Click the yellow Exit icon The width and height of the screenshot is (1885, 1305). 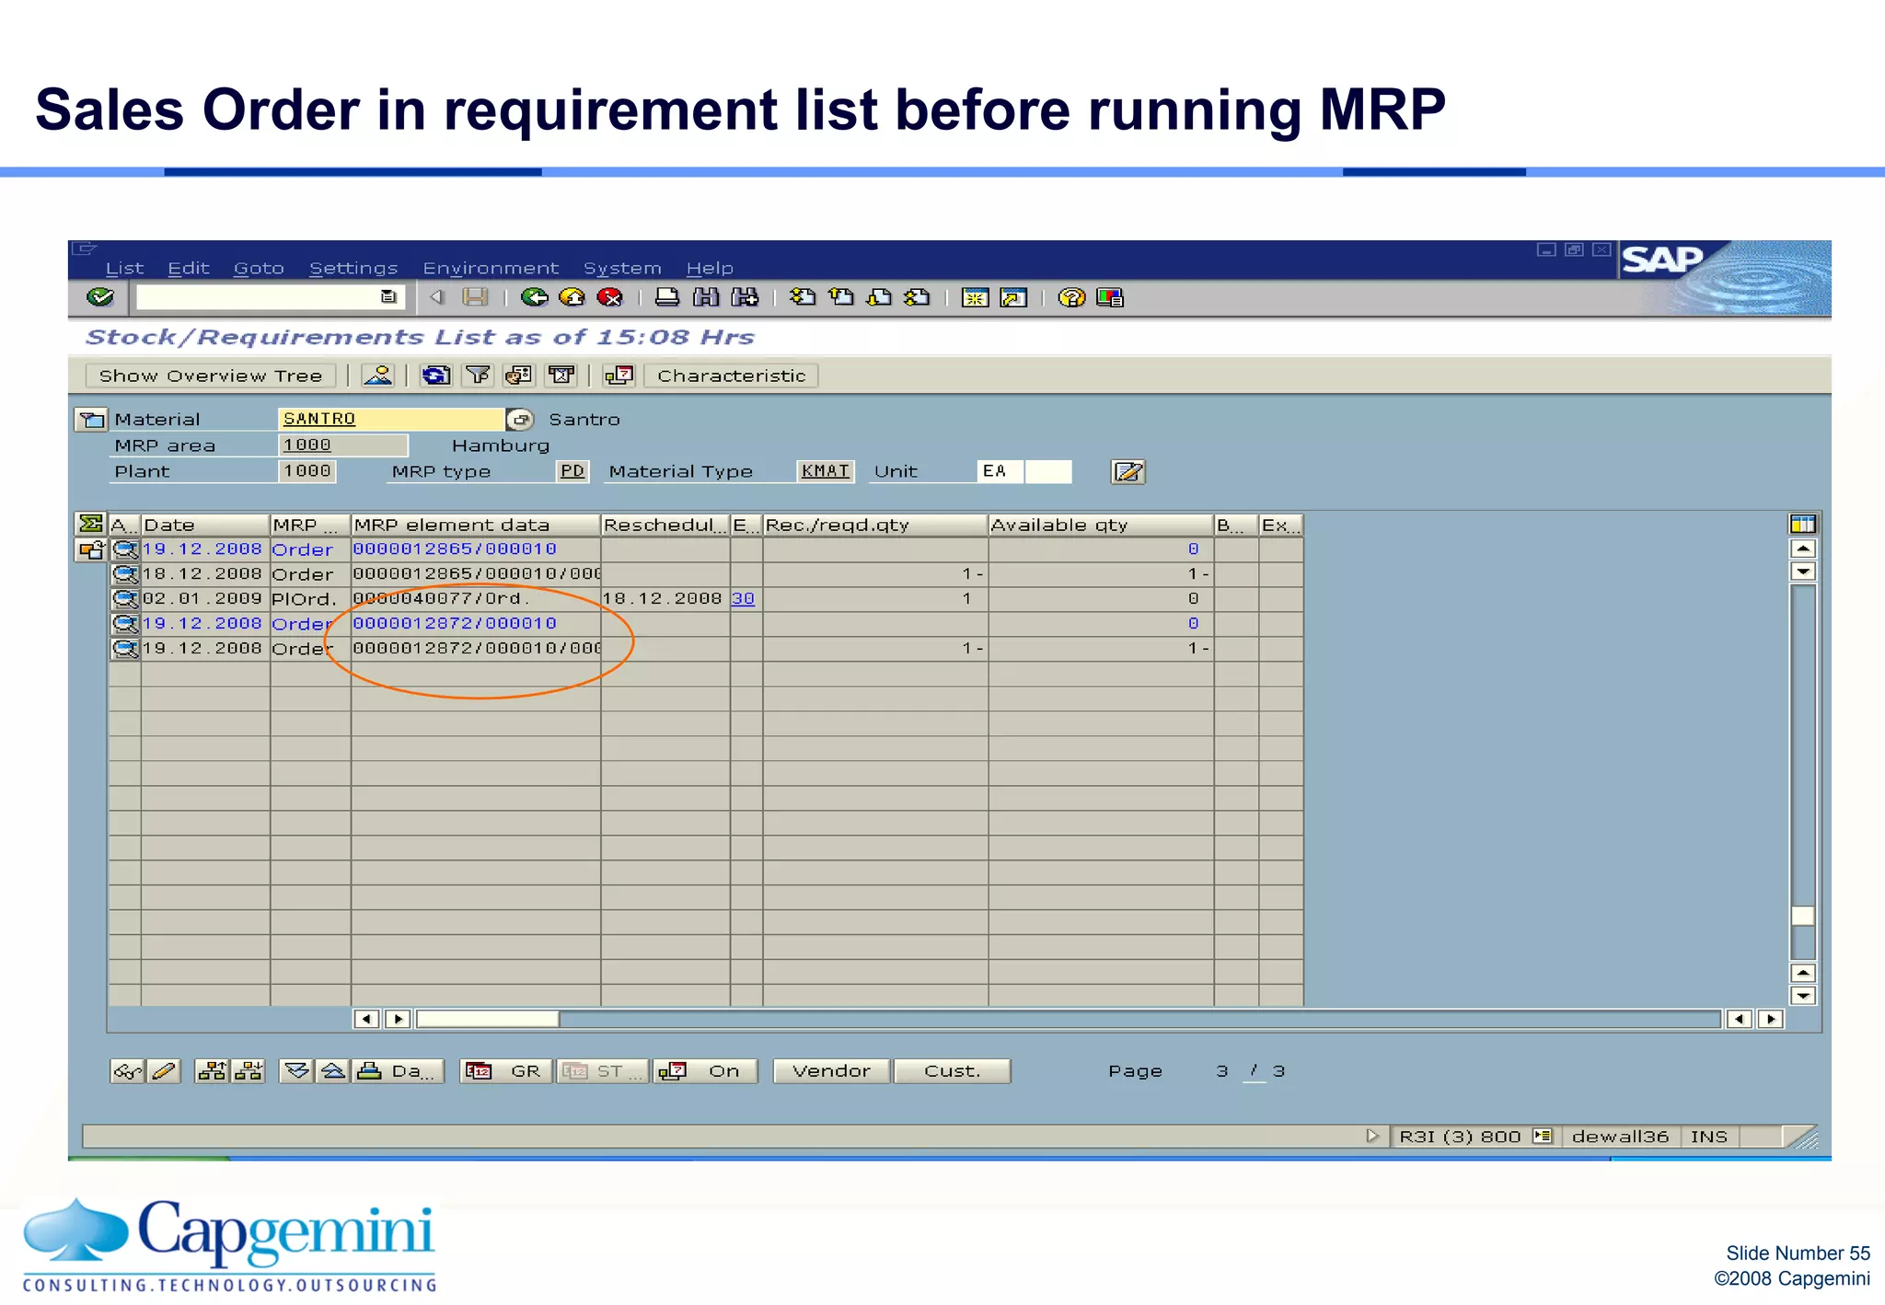[572, 297]
